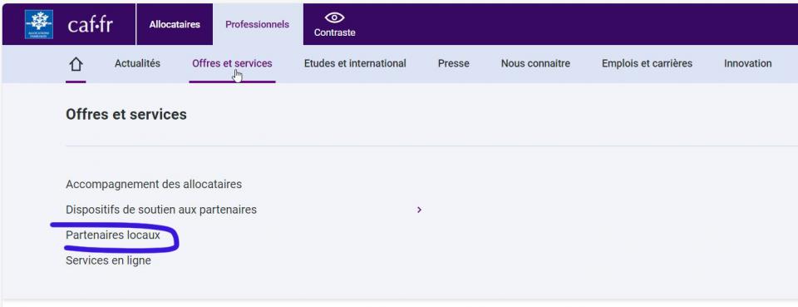Open the Innovation menu item
The width and height of the screenshot is (798, 307).
[x=747, y=63]
